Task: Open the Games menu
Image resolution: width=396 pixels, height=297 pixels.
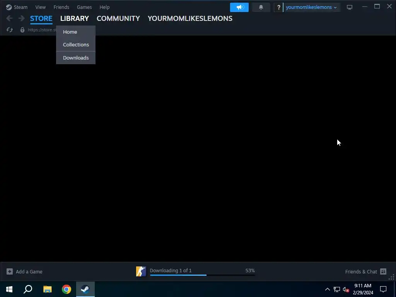Action: pyautogui.click(x=84, y=7)
